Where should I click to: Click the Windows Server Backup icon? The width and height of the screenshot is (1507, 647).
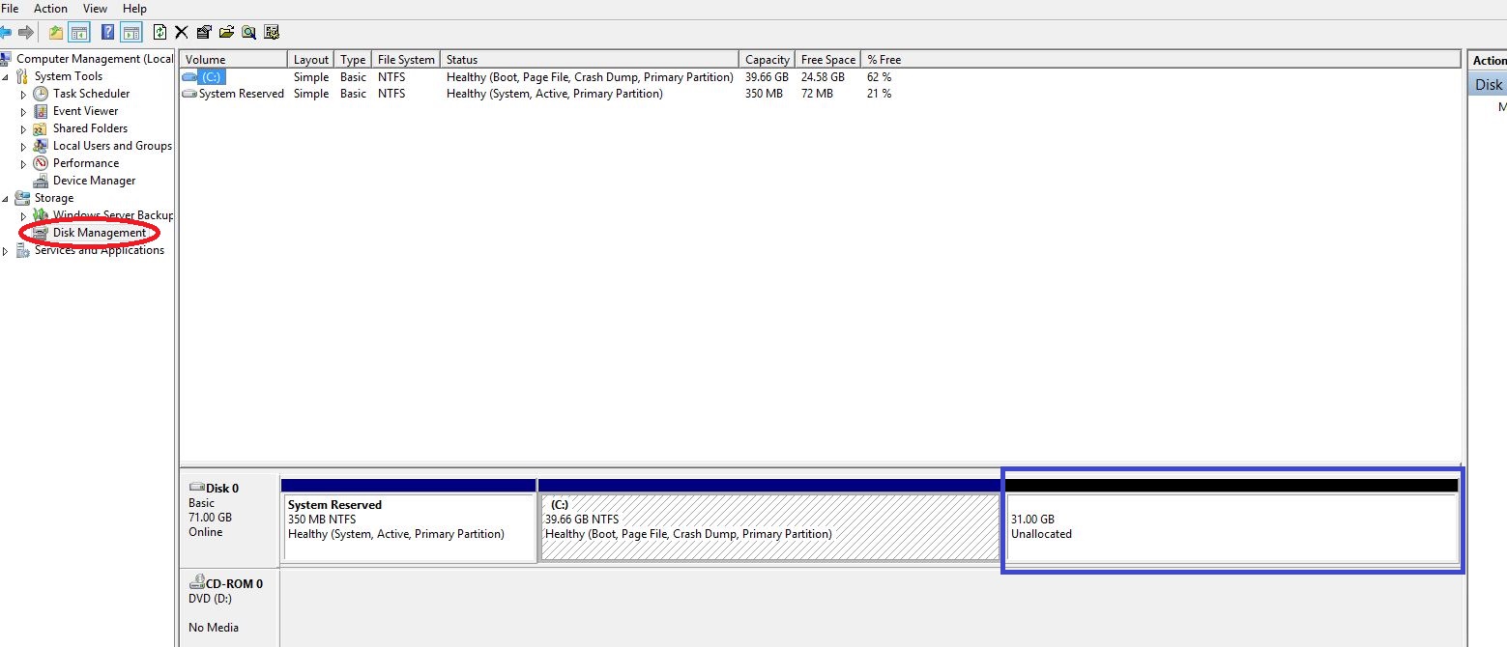coord(41,215)
